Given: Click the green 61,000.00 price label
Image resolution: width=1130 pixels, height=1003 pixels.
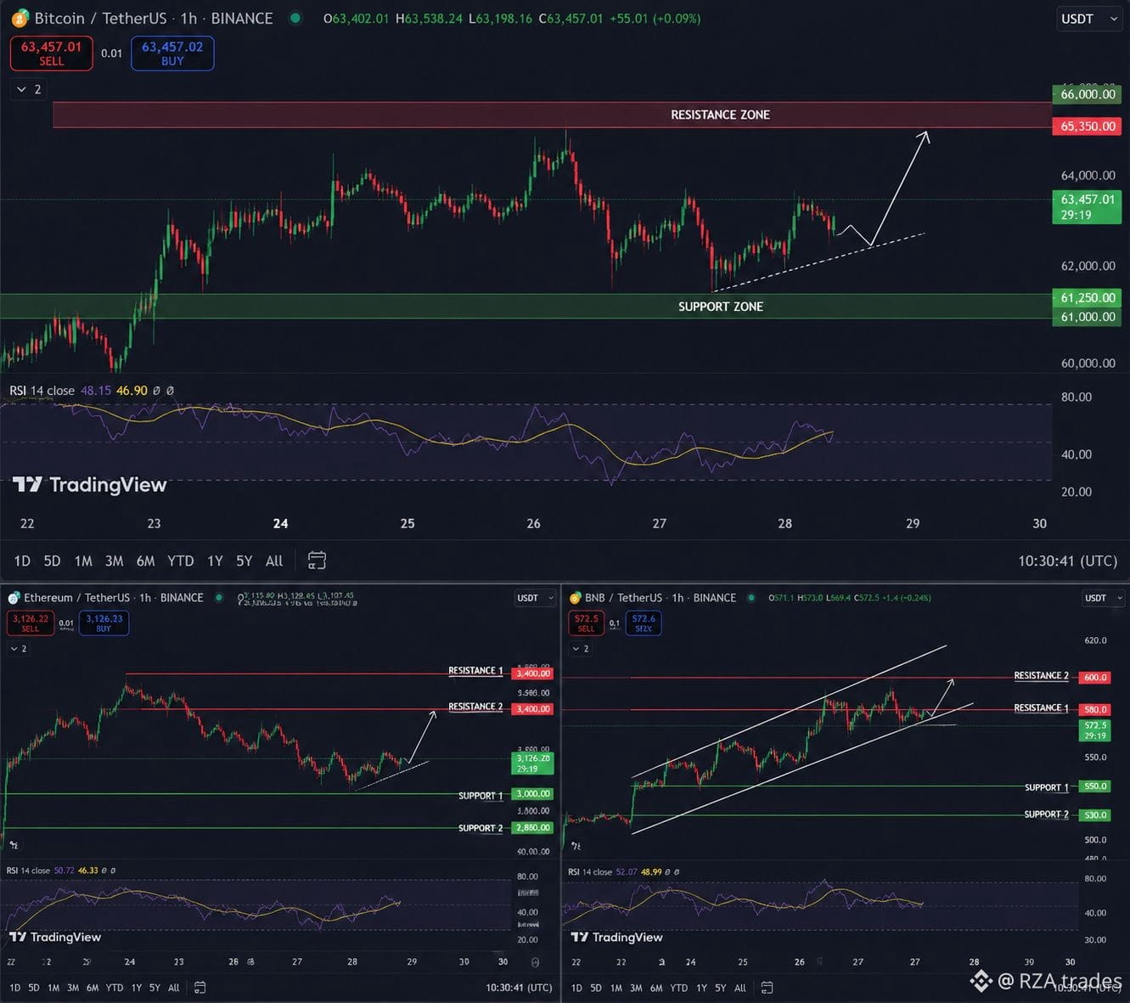Looking at the screenshot, I should 1088,317.
